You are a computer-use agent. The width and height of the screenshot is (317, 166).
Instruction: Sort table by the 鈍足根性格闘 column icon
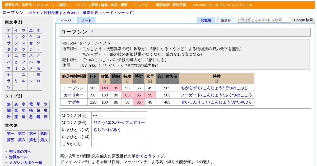[x=74, y=81]
